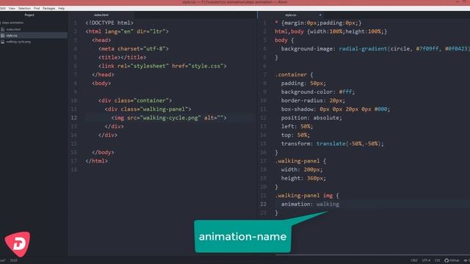Click the closing </body> tag line
470x264 pixels.
tap(103, 153)
